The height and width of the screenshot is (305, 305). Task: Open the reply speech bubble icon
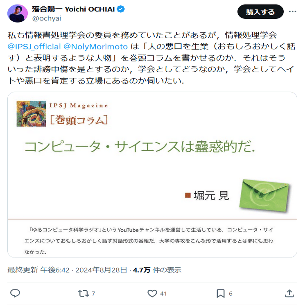(15, 293)
